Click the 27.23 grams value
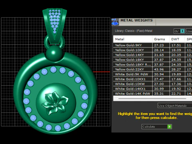192x144 pixels. click(x=159, y=45)
